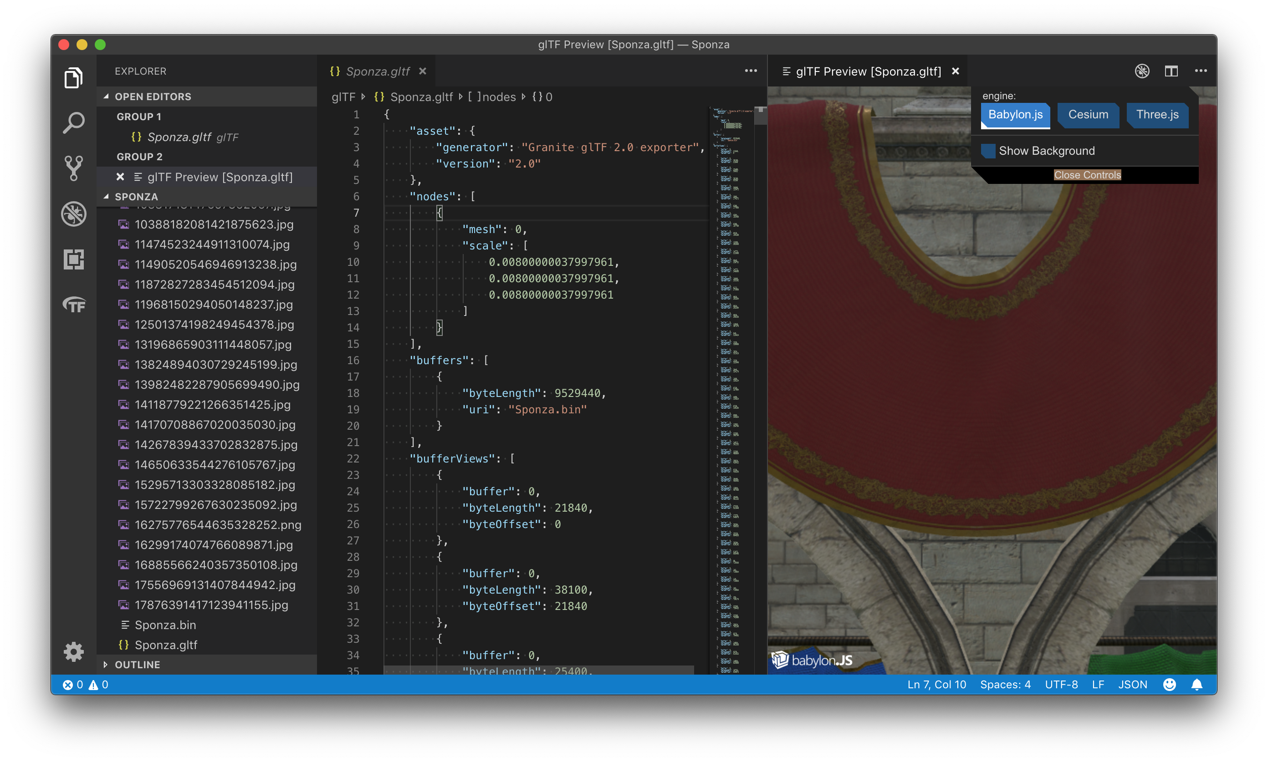The image size is (1268, 762).
Task: Select the nodes breadcrumb segment
Action: tap(492, 97)
